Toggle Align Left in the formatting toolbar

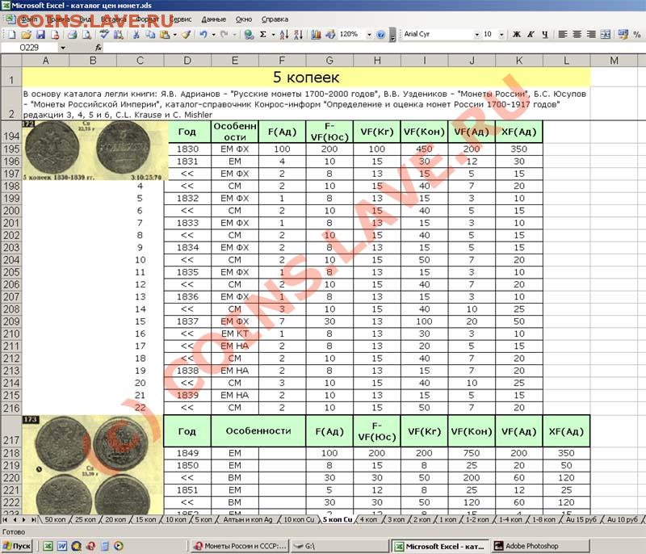coord(562,35)
